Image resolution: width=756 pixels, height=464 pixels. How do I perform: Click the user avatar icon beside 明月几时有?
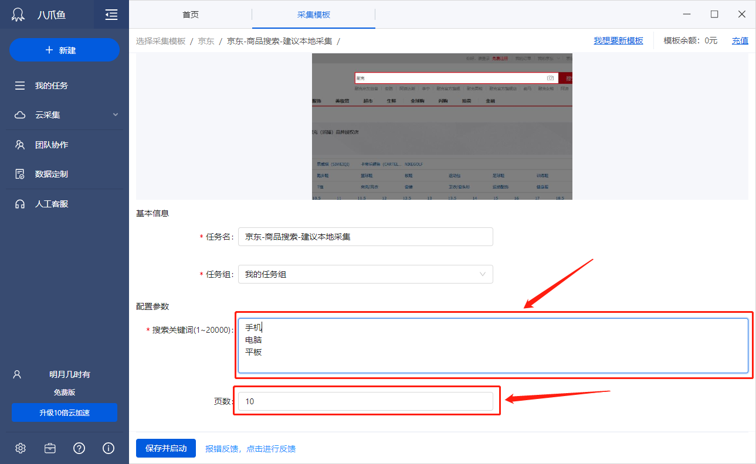pyautogui.click(x=18, y=374)
